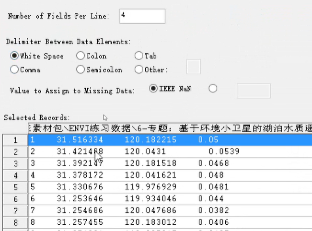Select row header 4 in records table
The image size is (312, 231).
pyautogui.click(x=15, y=175)
